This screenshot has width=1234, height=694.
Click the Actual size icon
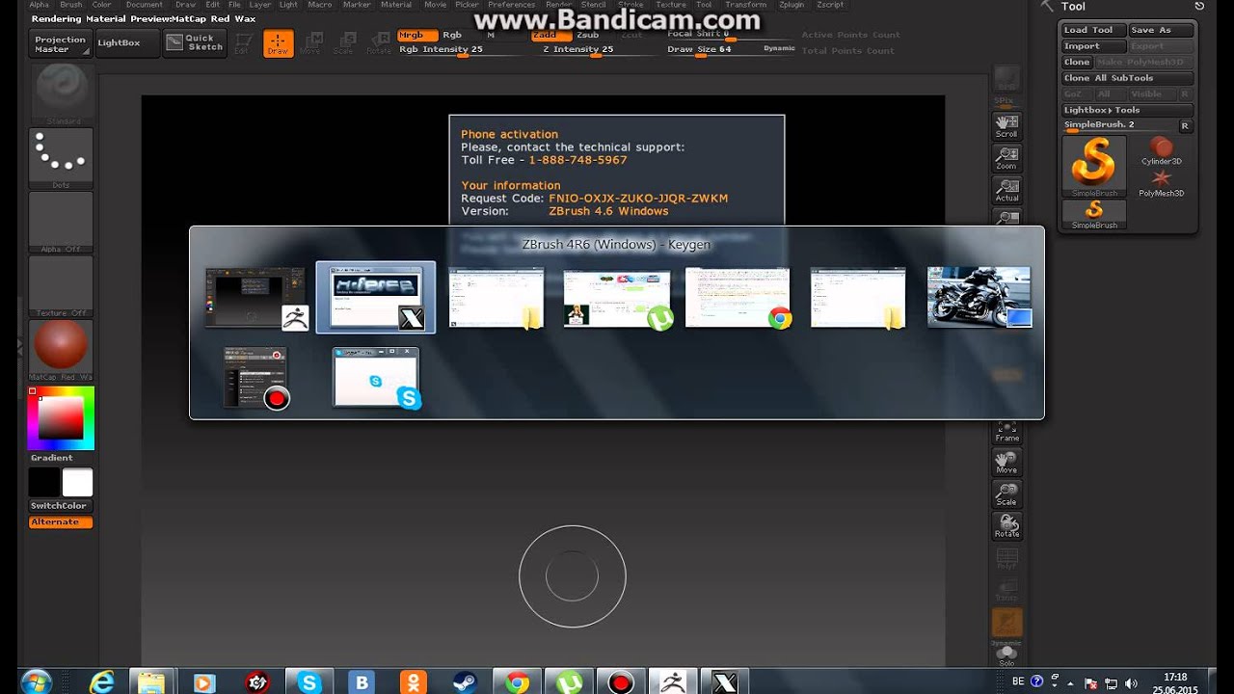click(1006, 190)
